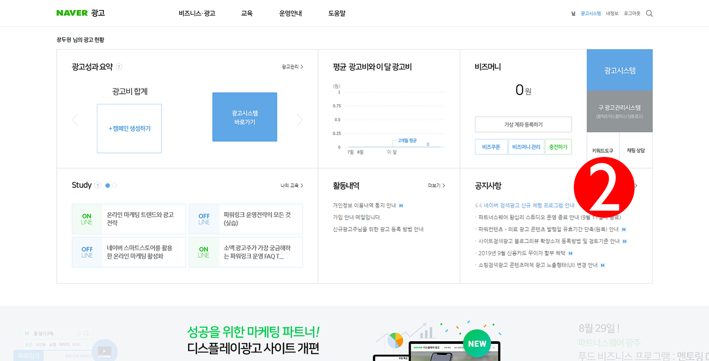This screenshot has width=709, height=361.
Task: Open 구 광고관리시스템 gray tile
Action: (620, 111)
